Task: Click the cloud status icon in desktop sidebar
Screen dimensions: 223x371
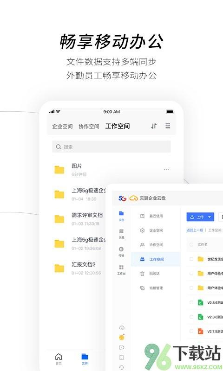Action: click(121, 328)
